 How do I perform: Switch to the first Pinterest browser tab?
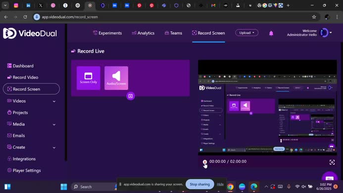pos(140,5)
